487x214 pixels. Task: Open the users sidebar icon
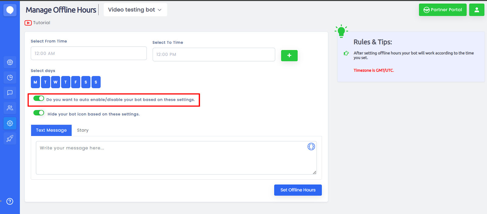click(10, 108)
